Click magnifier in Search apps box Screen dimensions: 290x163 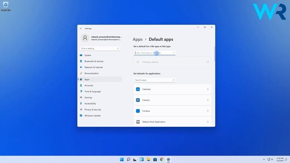[174, 80]
